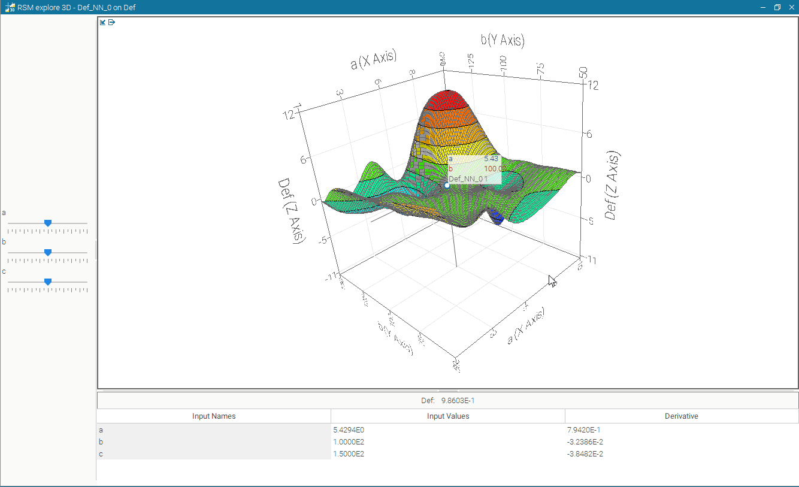The width and height of the screenshot is (799, 487).
Task: Click the Def output value bar
Action: [x=447, y=400]
